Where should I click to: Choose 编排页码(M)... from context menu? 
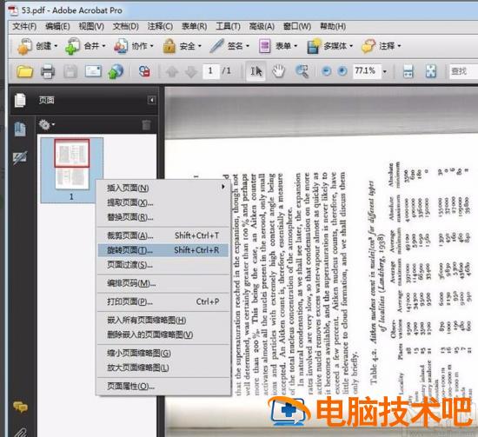point(163,283)
